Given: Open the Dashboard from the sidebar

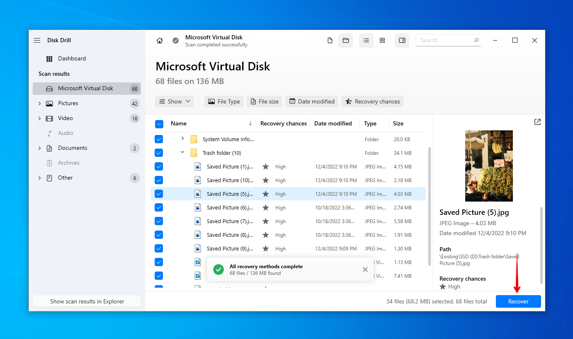Looking at the screenshot, I should [72, 58].
